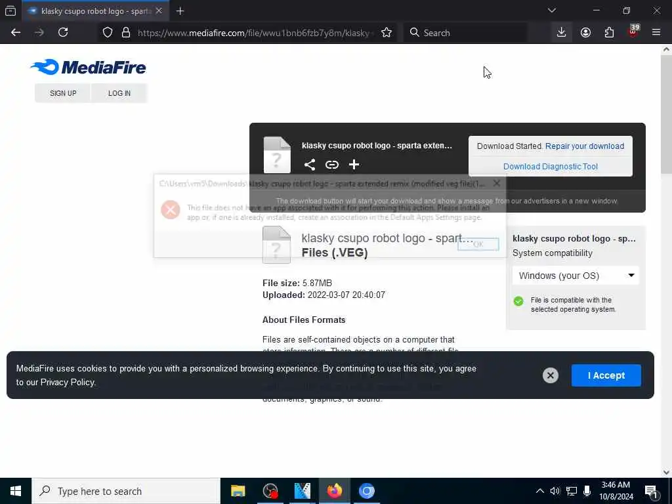Click the Uploaded 2022-03-07 20:40:07 text
The image size is (672, 504).
click(324, 295)
